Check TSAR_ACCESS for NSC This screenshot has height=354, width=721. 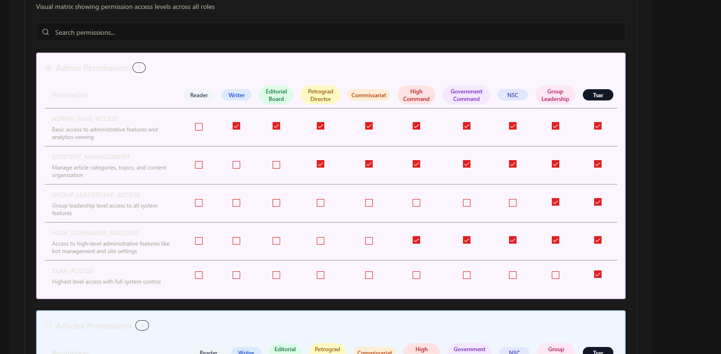(513, 275)
